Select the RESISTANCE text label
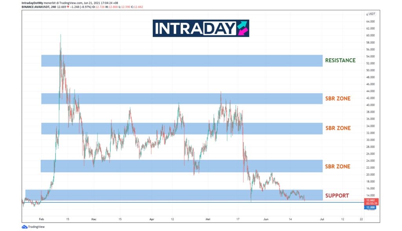The image size is (402, 231). tap(340, 60)
